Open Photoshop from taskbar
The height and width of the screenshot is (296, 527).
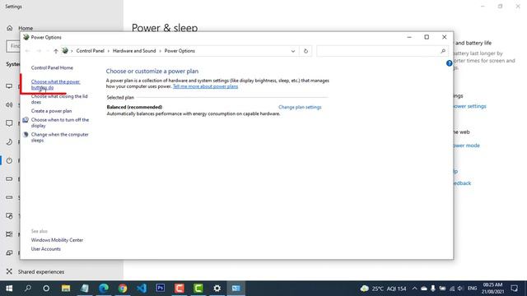coord(161,289)
